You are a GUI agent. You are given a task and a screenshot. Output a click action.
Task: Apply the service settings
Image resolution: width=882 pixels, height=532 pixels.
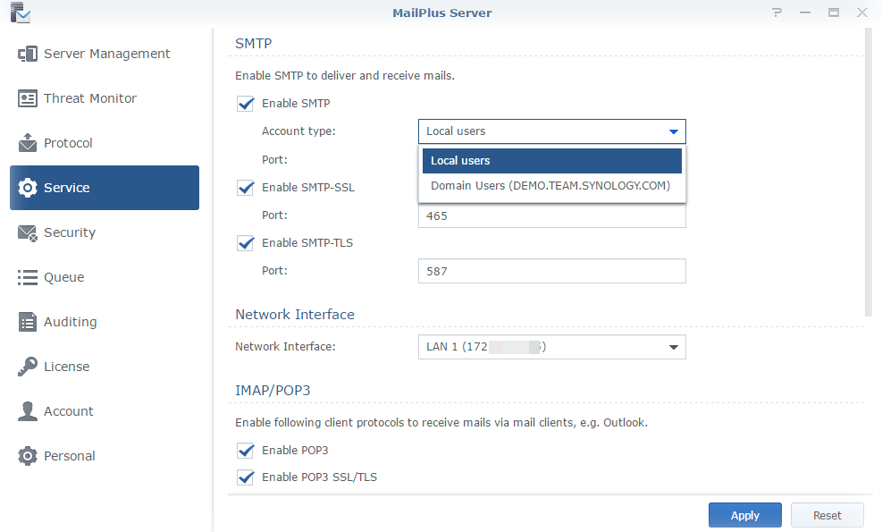pos(744,515)
